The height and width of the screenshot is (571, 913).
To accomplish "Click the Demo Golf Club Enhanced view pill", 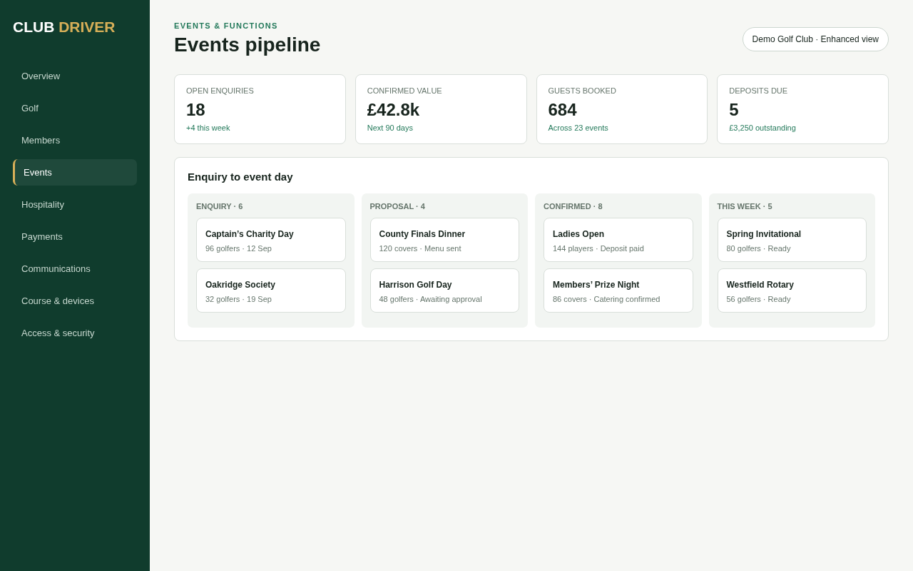I will (x=815, y=39).
